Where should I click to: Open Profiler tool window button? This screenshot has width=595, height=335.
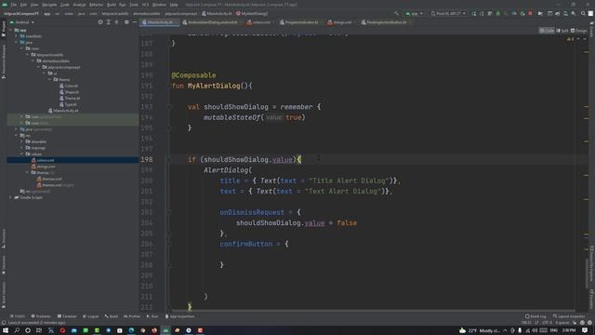[132, 316]
